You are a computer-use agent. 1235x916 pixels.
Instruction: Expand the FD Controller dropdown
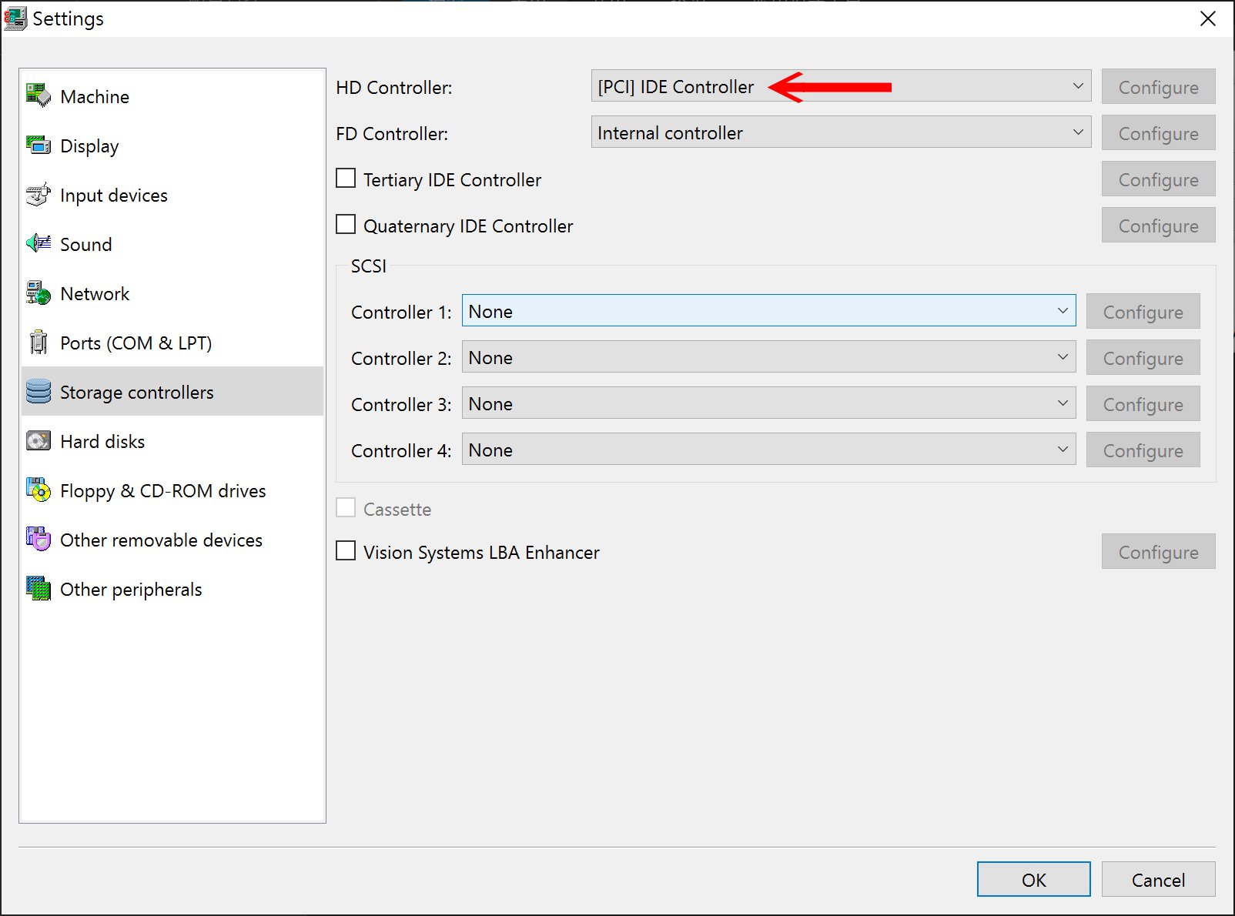(x=840, y=132)
